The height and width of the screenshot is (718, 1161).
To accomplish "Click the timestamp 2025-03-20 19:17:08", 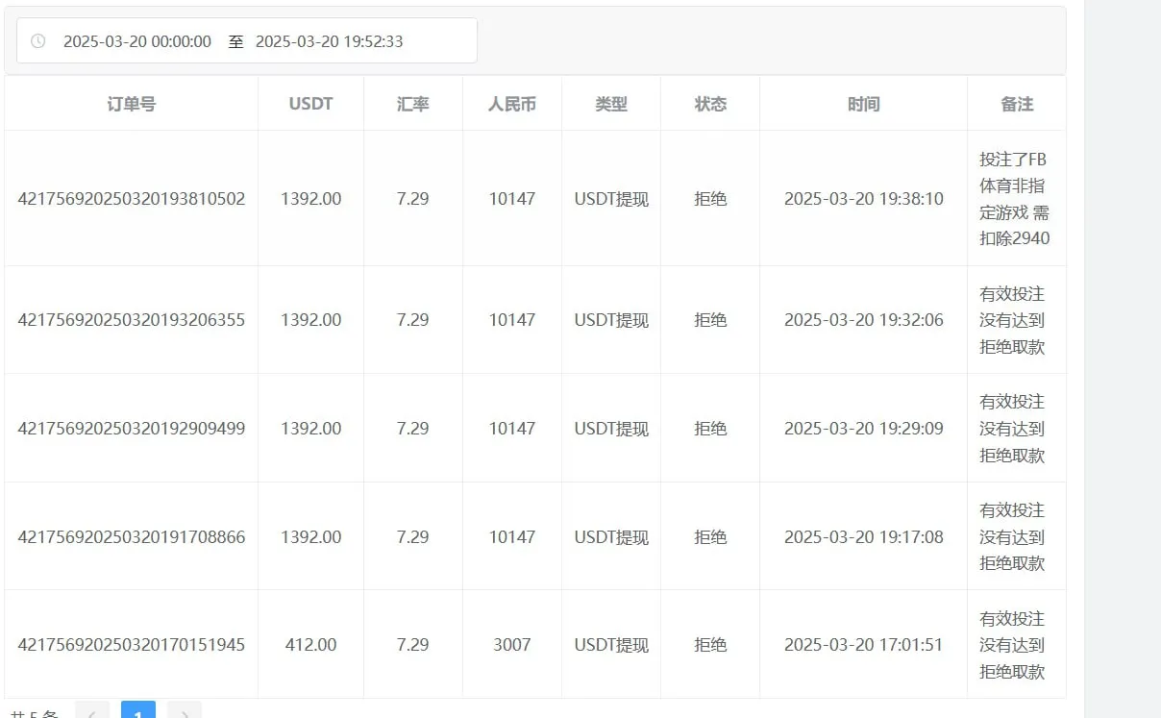I will click(863, 537).
